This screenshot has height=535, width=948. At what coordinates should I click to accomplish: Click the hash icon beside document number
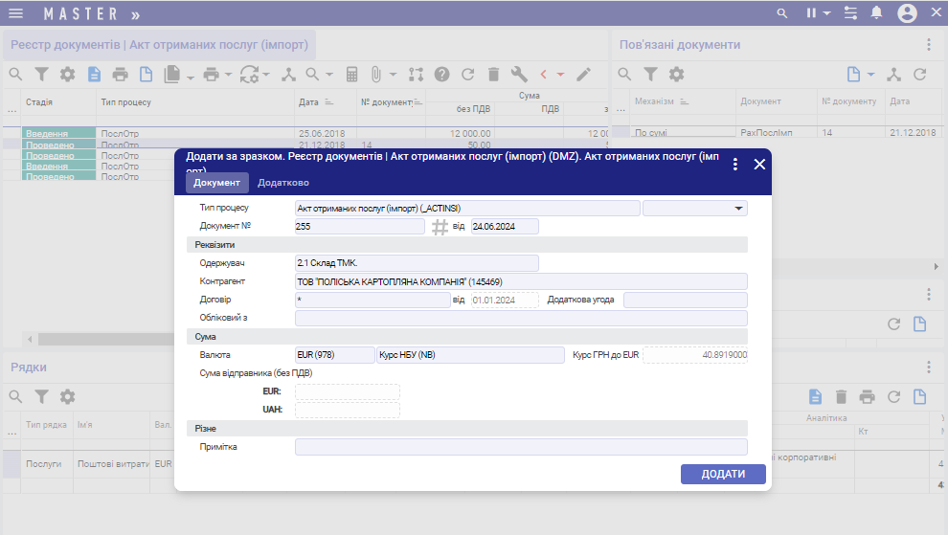tap(440, 227)
